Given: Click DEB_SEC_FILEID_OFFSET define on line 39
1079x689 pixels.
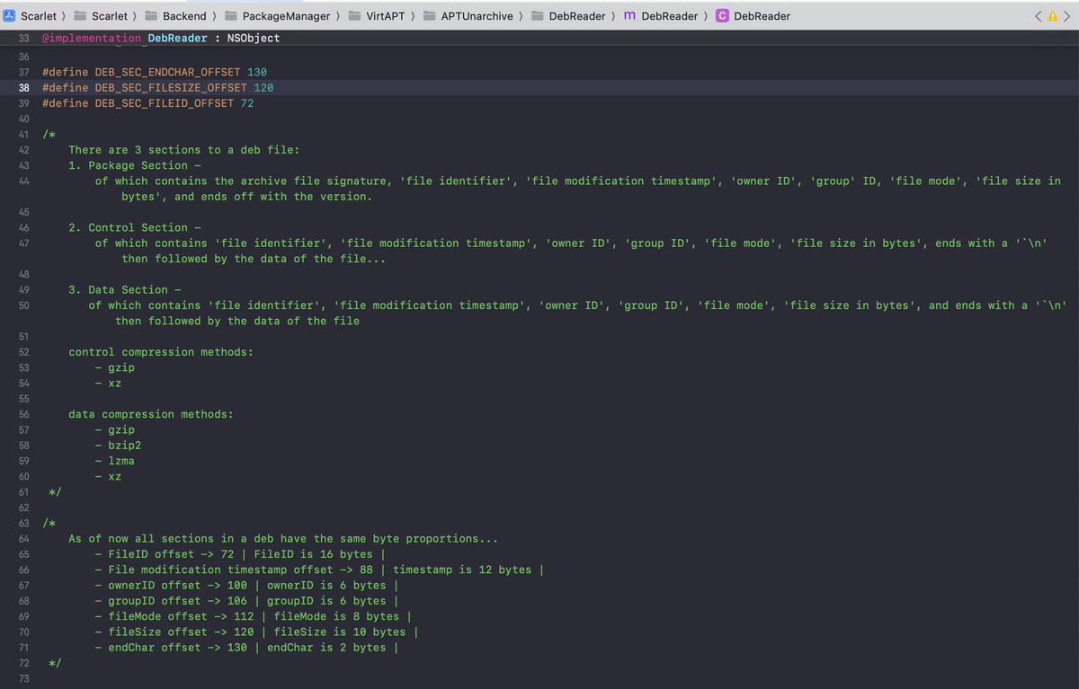Looking at the screenshot, I should [165, 103].
